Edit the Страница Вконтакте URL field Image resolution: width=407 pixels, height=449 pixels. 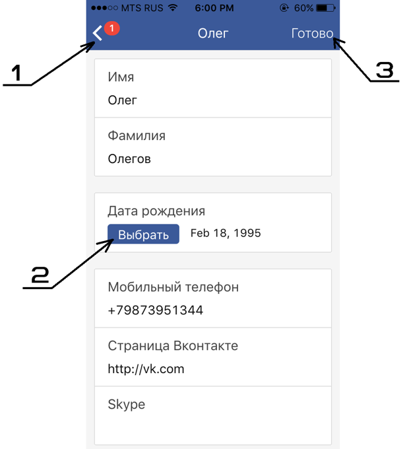tap(213, 357)
